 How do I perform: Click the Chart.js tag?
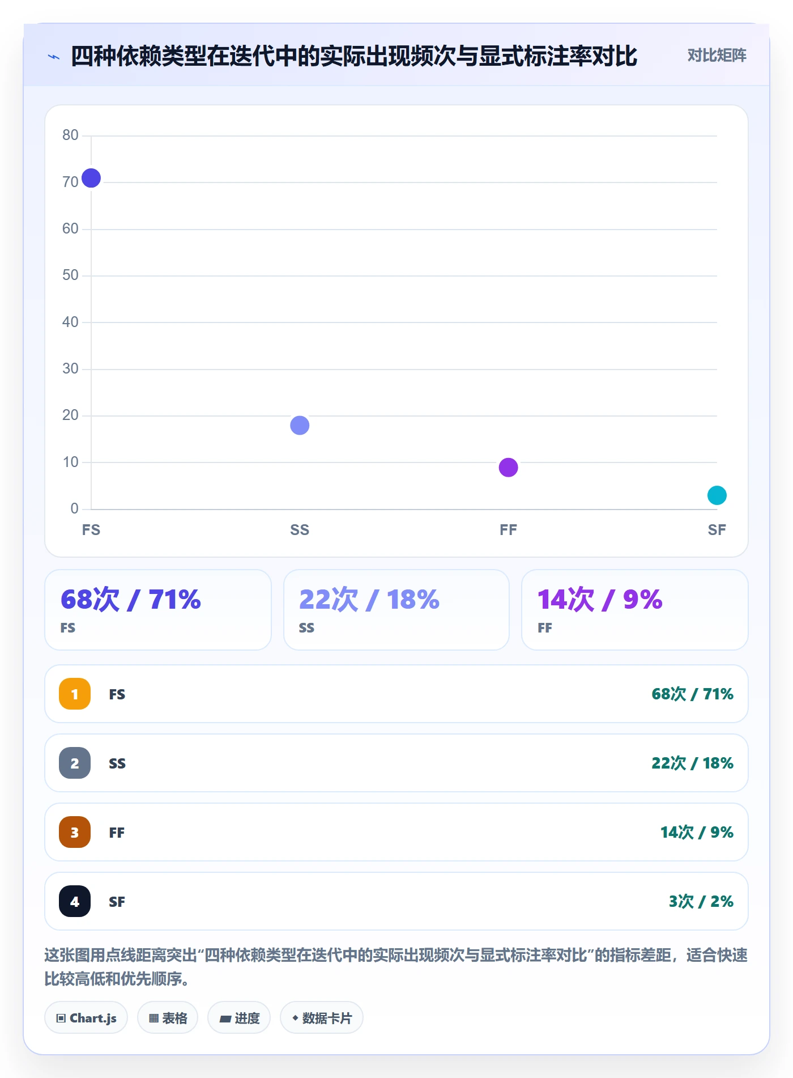point(86,1018)
